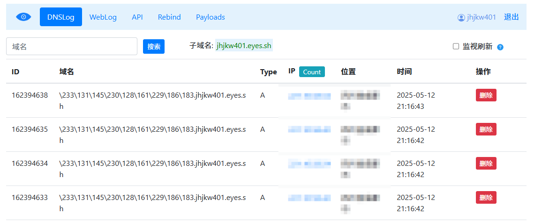The image size is (557, 221).
Task: Focus the 域名 search input field
Action: (72, 46)
